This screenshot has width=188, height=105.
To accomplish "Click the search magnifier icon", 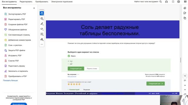I will pos(161,2).
